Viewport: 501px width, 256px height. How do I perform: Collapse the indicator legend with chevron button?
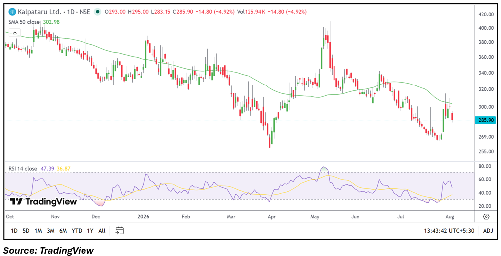(x=15, y=32)
